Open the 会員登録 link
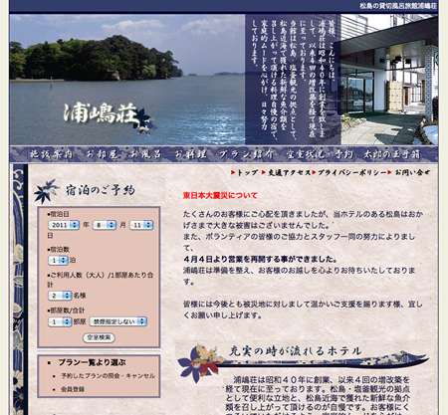The image size is (448, 415). coord(73,389)
